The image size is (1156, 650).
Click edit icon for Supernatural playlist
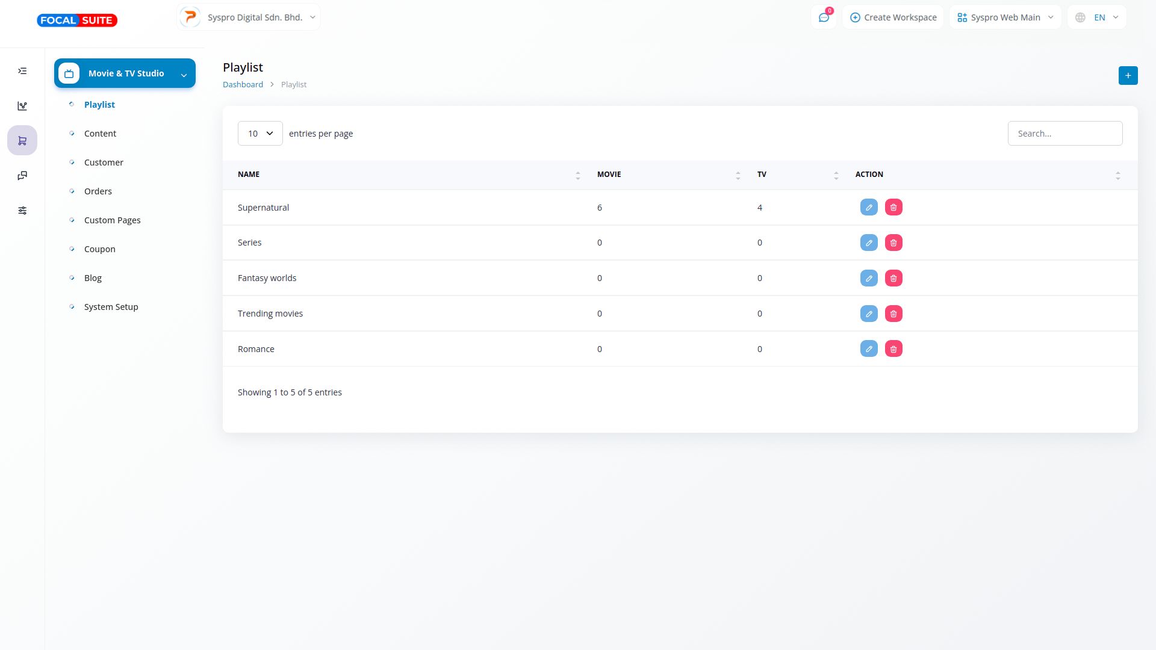point(869,208)
